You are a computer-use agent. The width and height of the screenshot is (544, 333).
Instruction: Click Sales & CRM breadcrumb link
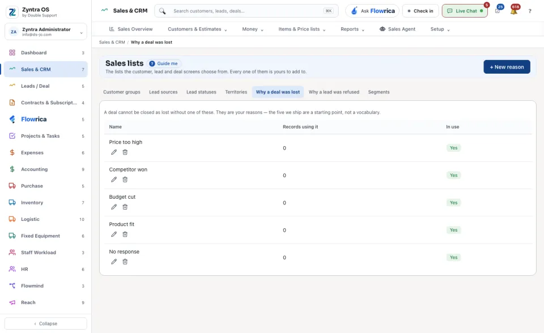point(112,42)
